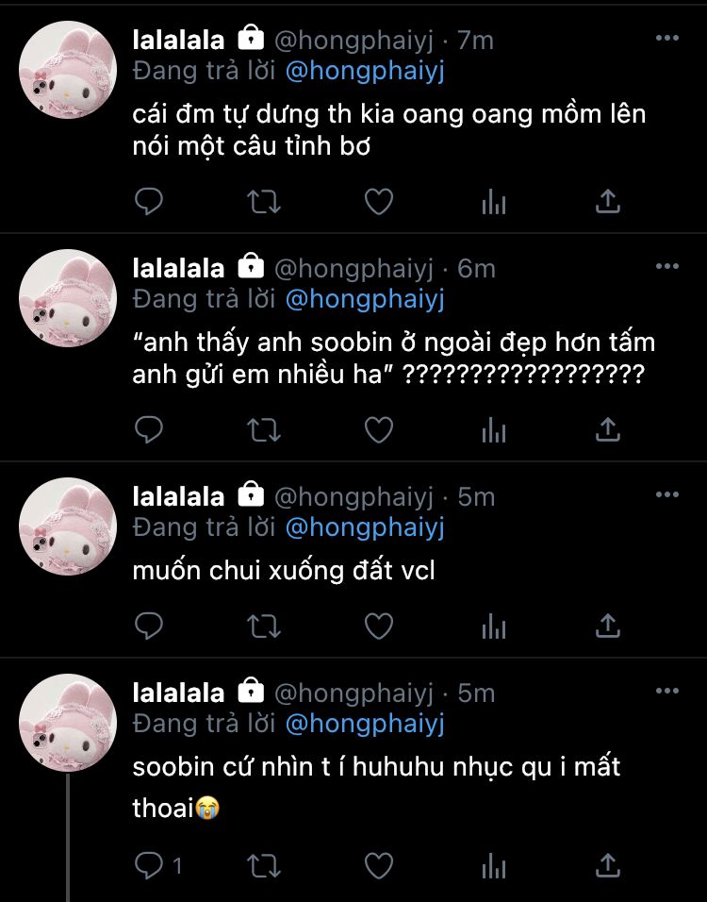Like the tweet posted 7m ago

(379, 202)
